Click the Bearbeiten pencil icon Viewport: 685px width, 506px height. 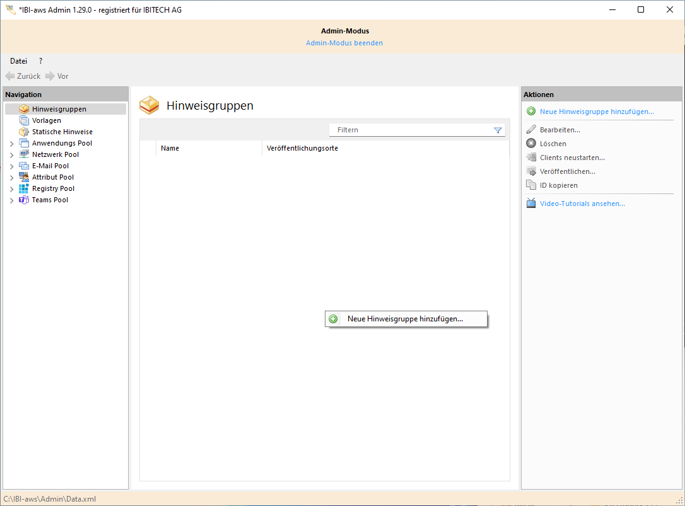pyautogui.click(x=531, y=130)
